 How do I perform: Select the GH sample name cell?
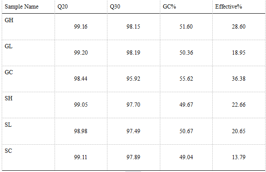pos(9,20)
